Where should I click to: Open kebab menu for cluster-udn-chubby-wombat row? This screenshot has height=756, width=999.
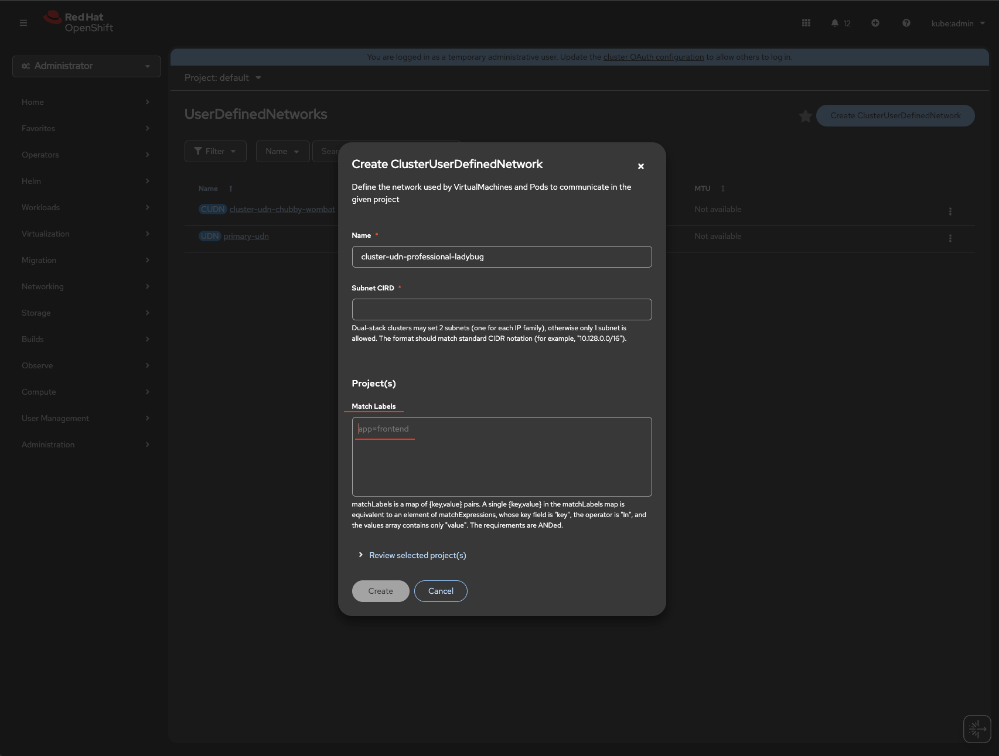[x=950, y=211]
